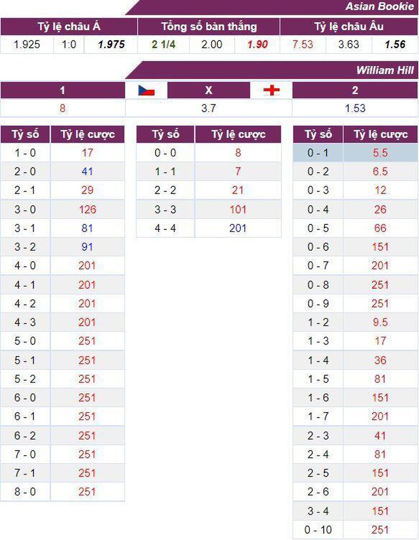The height and width of the screenshot is (540, 419).
Task: Select the William Hill header tab
Action: click(x=385, y=70)
